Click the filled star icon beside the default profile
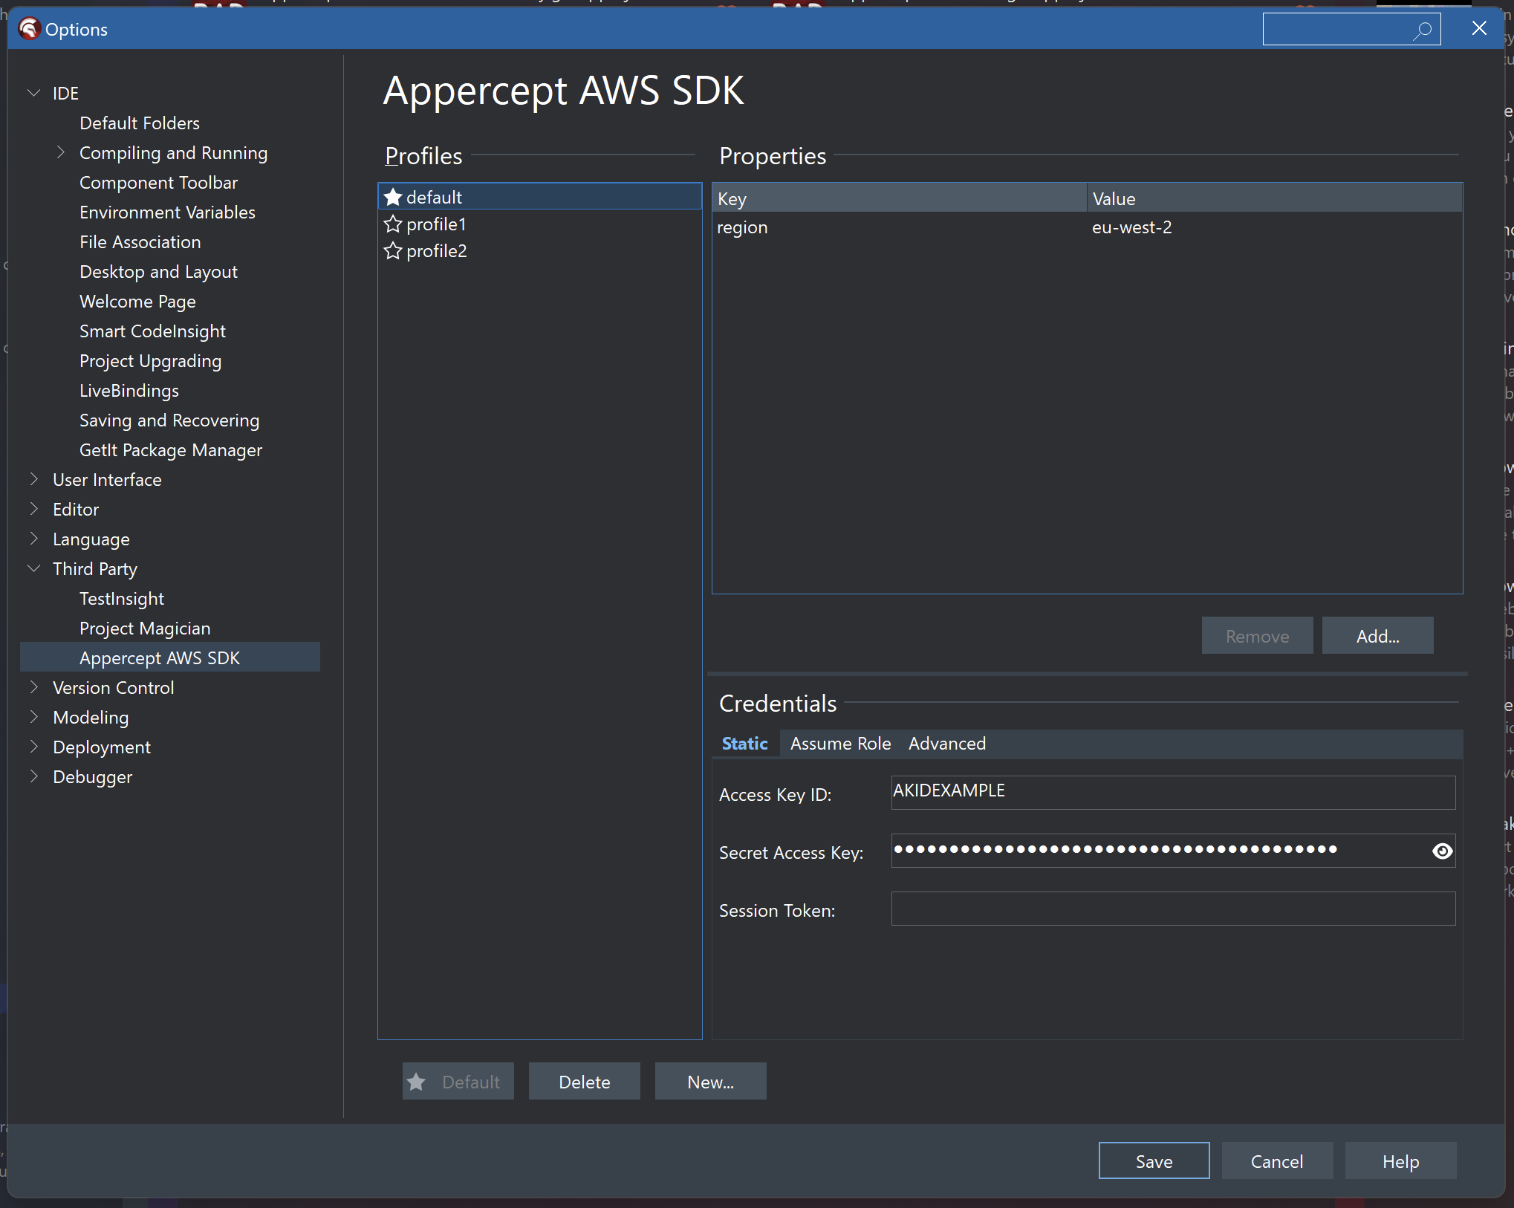Image resolution: width=1514 pixels, height=1208 pixels. click(393, 196)
